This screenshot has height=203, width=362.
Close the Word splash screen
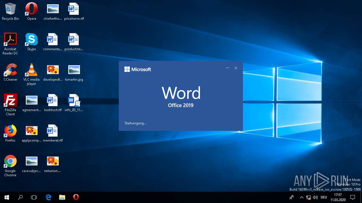(236, 68)
